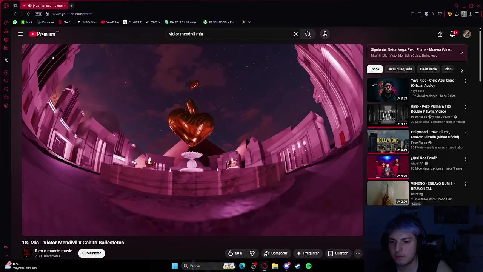
Task: Click the YouTube Premium logo
Action: [x=42, y=34]
